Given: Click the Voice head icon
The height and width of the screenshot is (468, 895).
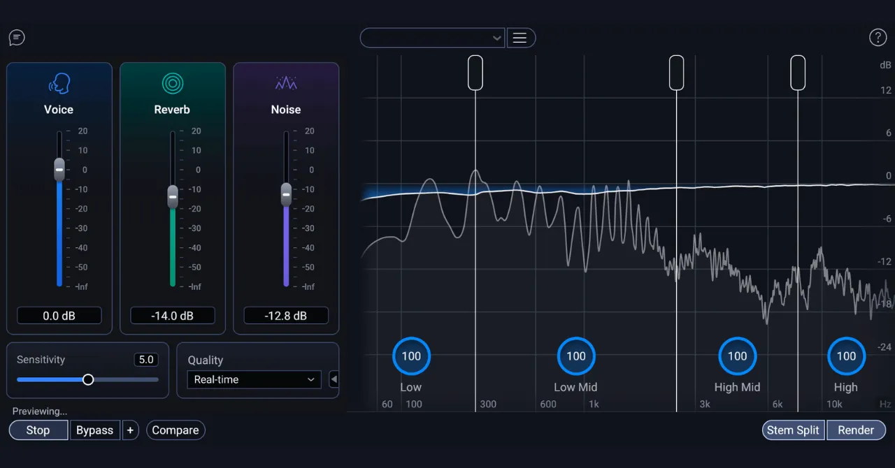Looking at the screenshot, I should (x=59, y=84).
